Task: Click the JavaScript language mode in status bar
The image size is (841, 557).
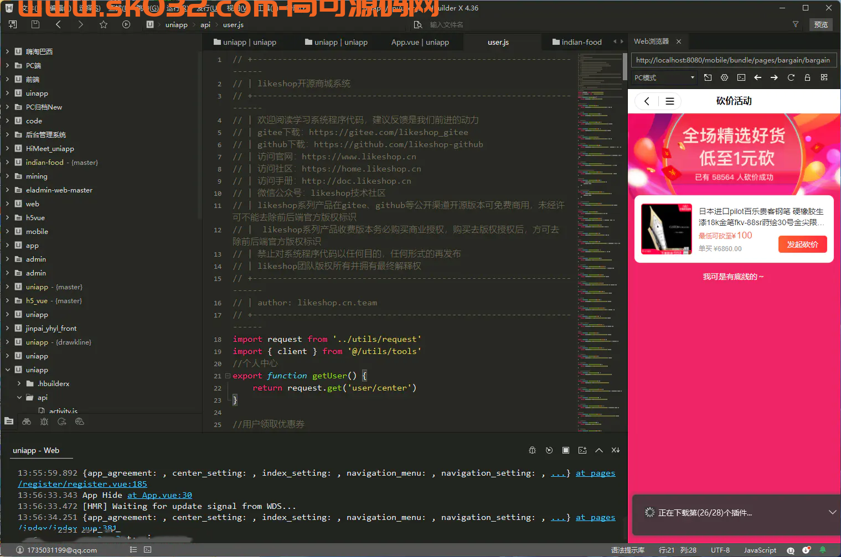Action: [760, 550]
